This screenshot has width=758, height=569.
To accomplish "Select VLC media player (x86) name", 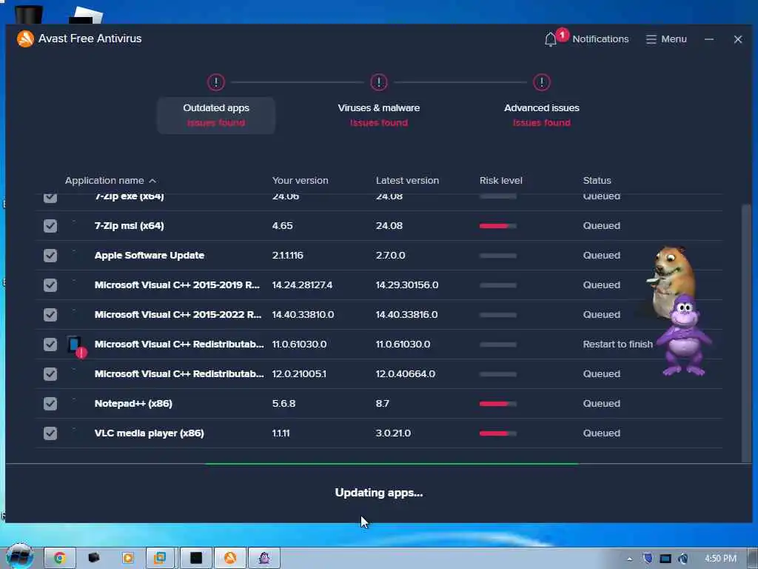I will pos(150,433).
